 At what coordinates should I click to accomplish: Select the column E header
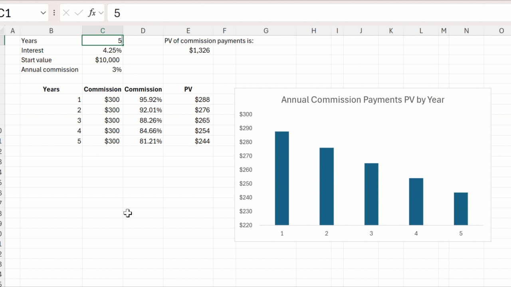[x=188, y=31]
